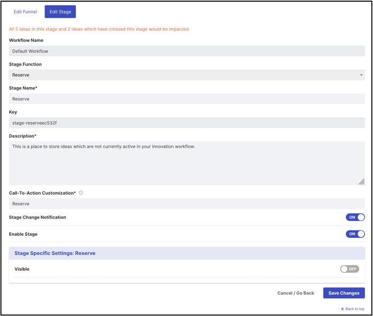The image size is (373, 316).
Task: Click the Stage Function dropdown arrow
Action: point(361,75)
